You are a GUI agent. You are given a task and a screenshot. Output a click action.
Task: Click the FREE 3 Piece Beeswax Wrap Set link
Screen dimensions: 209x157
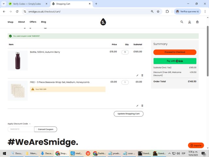tap(60, 82)
